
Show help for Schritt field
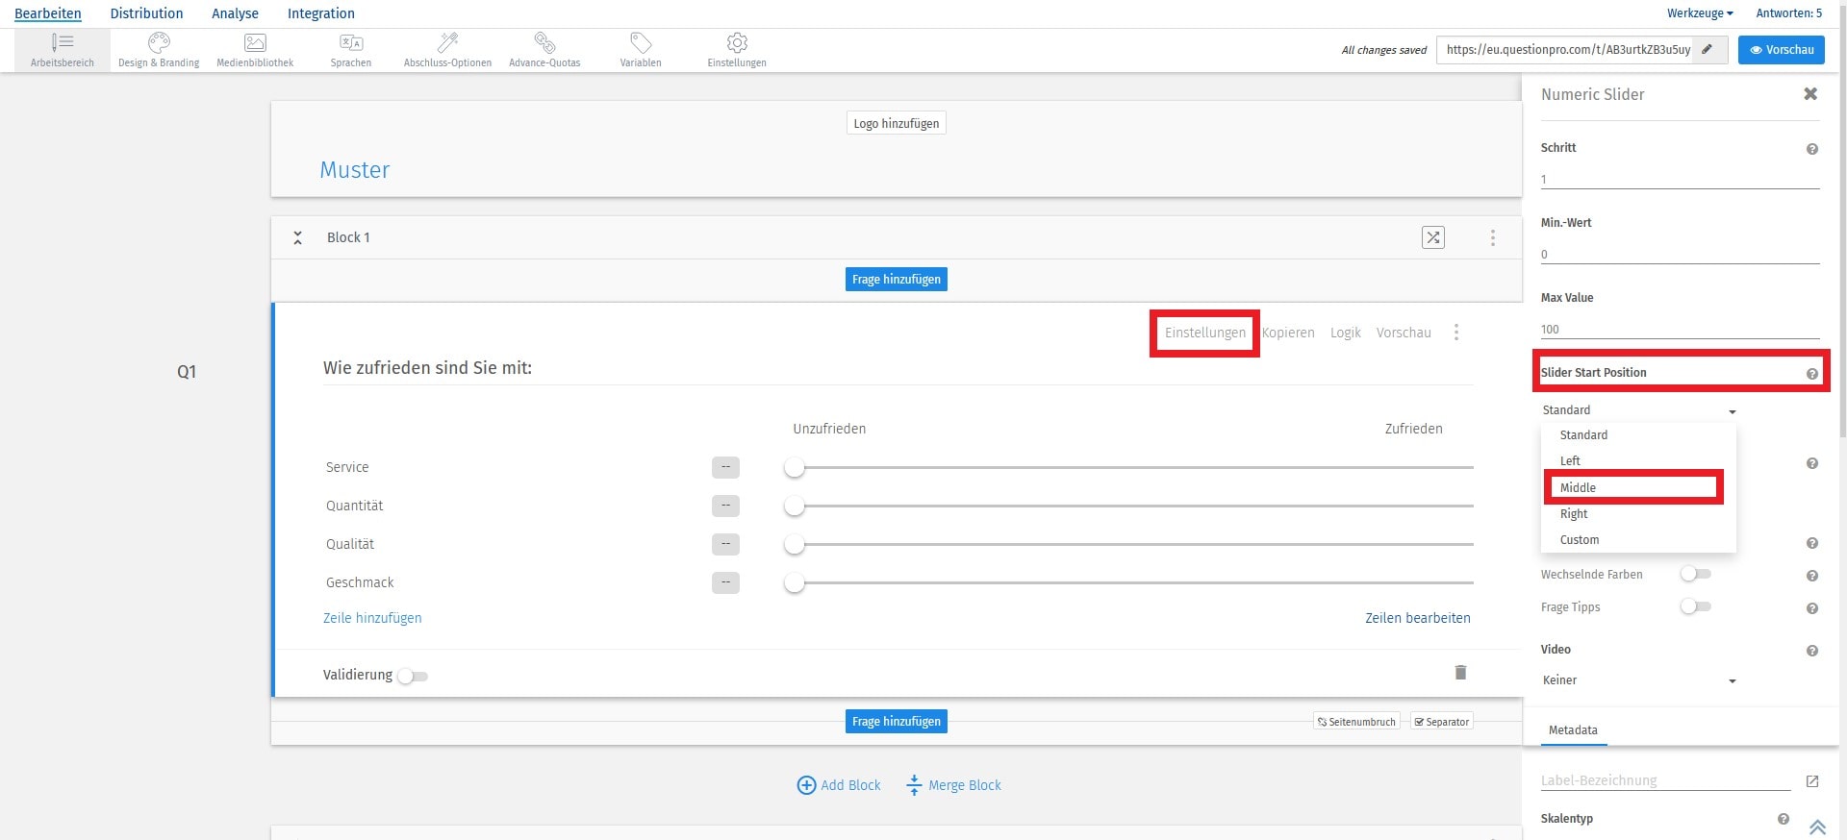point(1812,149)
